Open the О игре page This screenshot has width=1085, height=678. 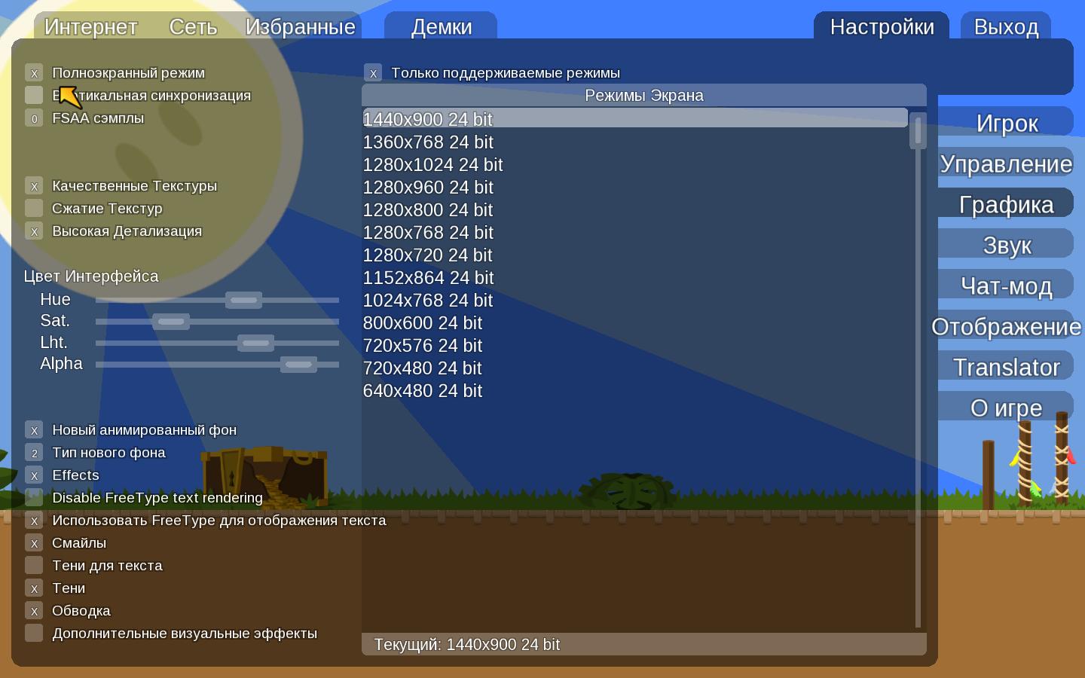click(1007, 408)
